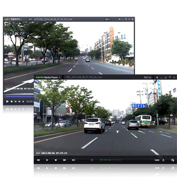Image resolution: width=177 pixels, height=181 pixels.
Task: Play video in Naver Media Player
Action: (x=47, y=160)
